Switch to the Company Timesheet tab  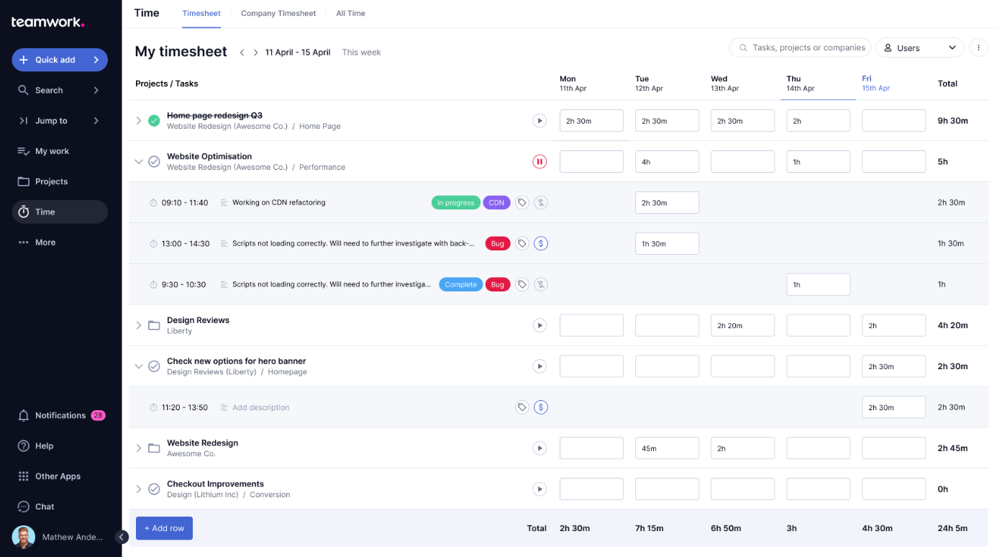click(x=278, y=14)
